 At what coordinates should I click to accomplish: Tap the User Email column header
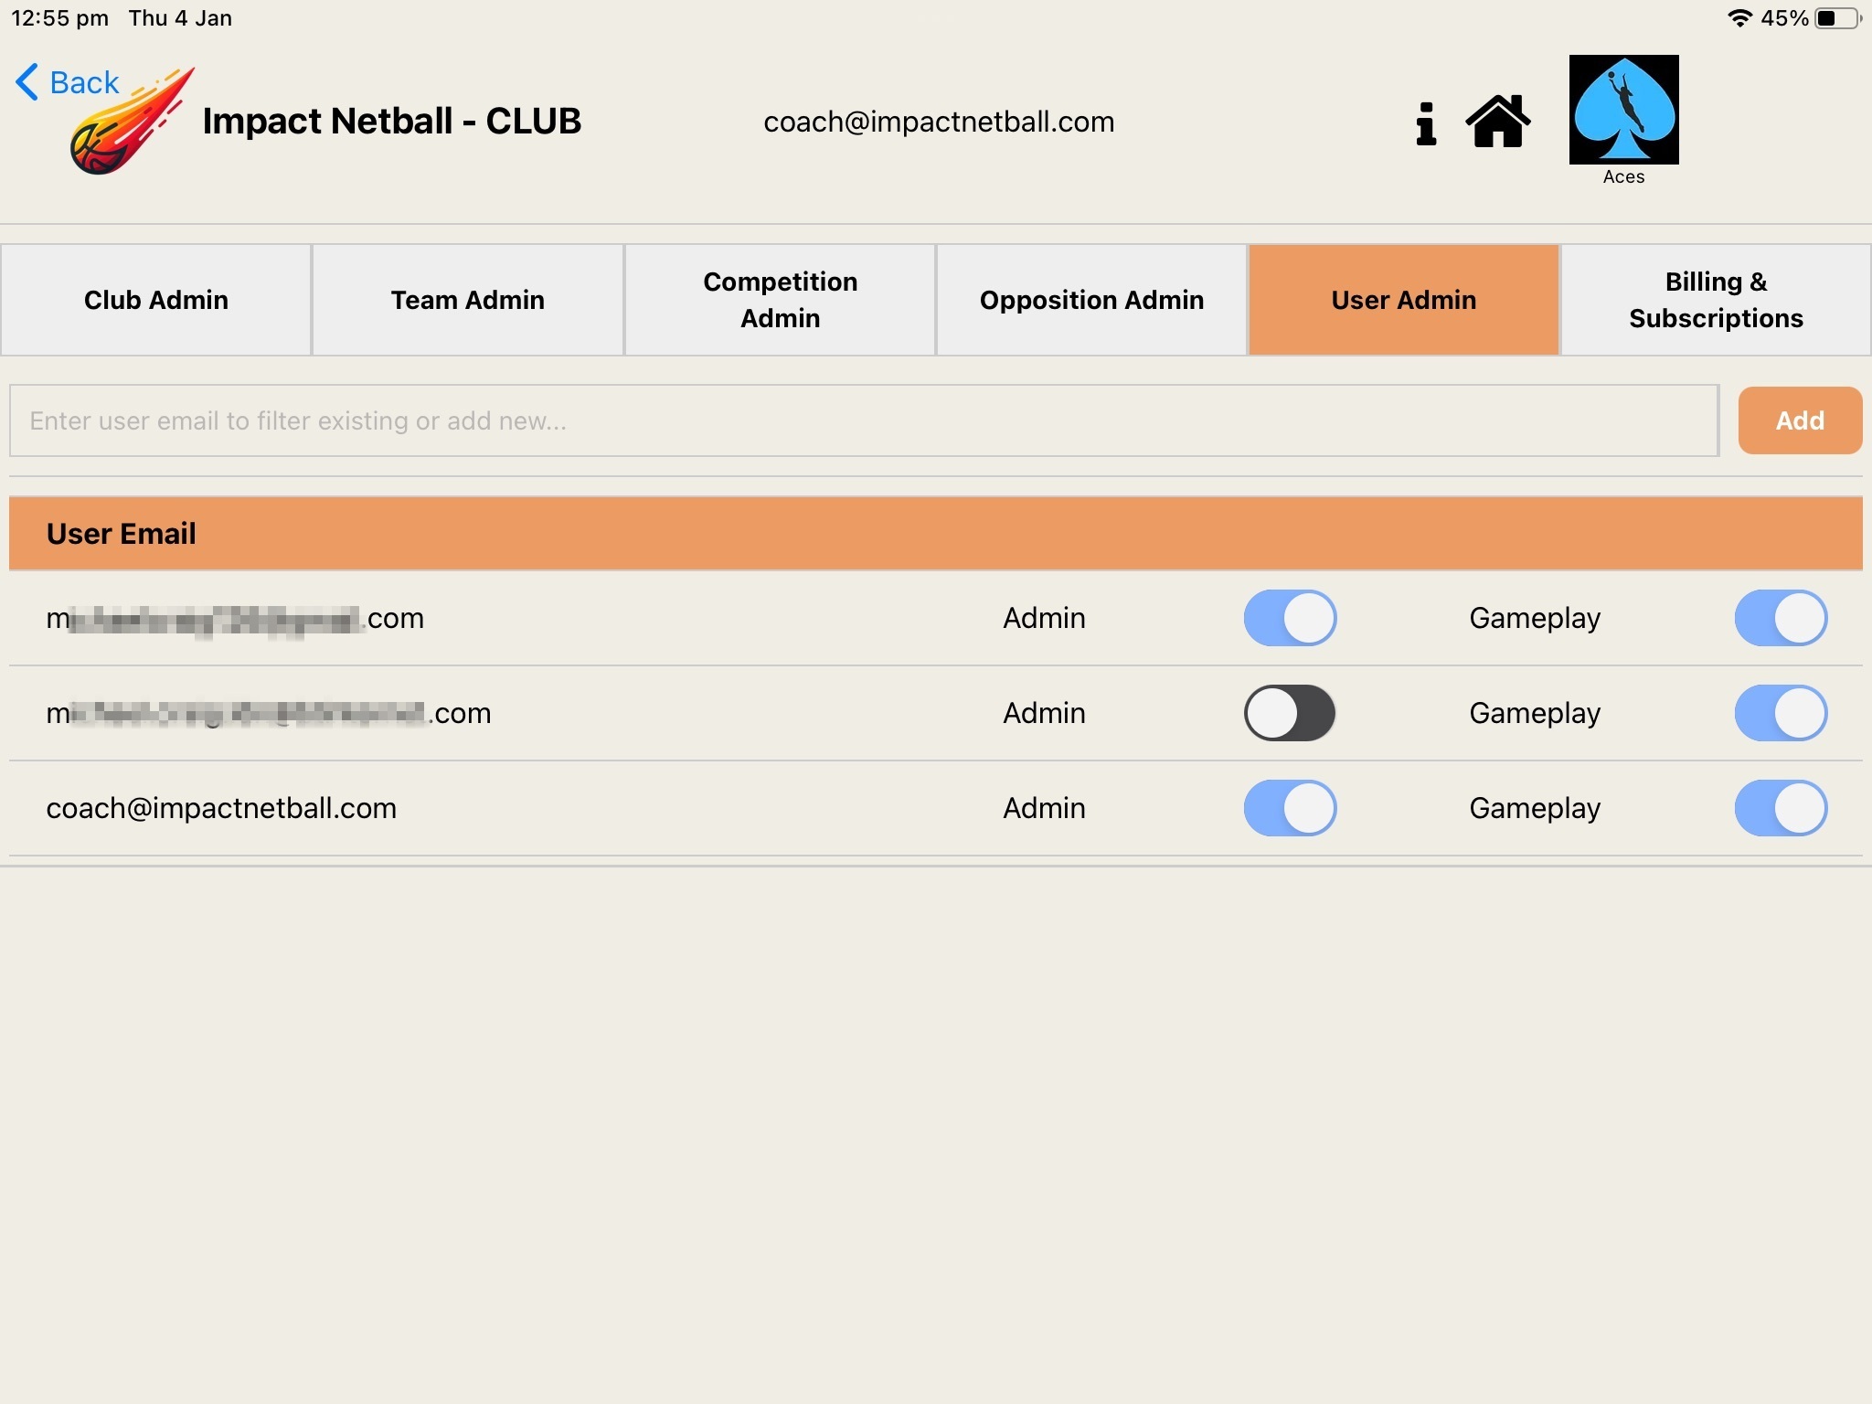(122, 534)
